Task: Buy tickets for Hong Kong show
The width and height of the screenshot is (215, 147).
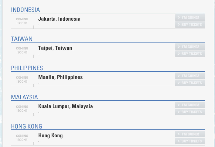Action: tap(190, 141)
